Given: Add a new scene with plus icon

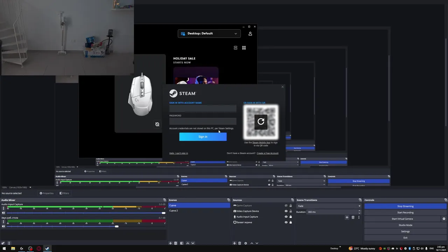Looking at the screenshot, I should pyautogui.click(x=170, y=243).
